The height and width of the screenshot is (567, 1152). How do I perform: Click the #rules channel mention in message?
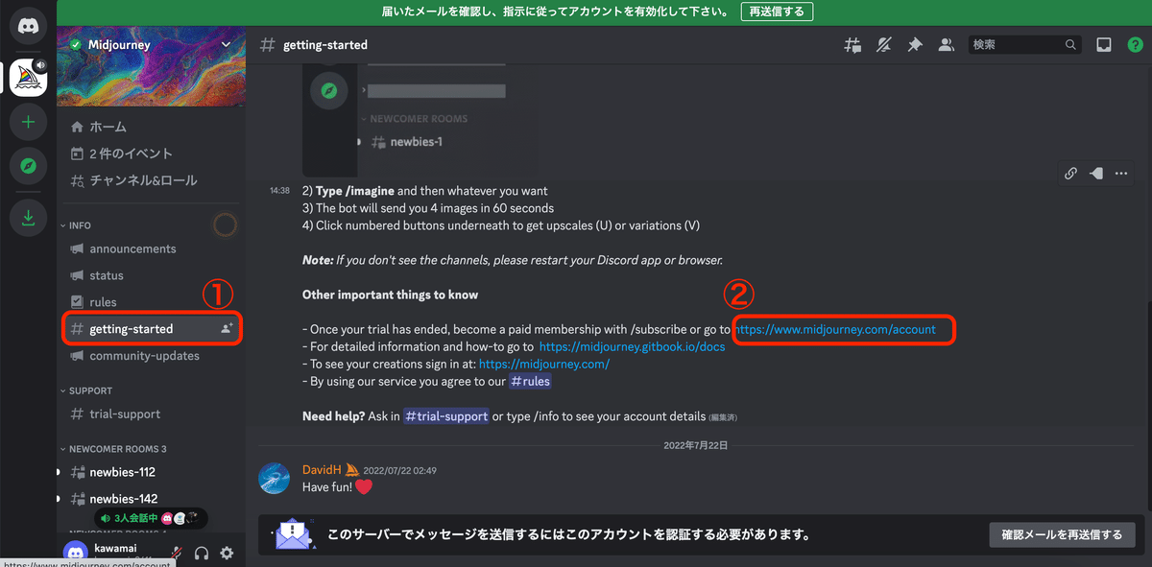point(530,381)
